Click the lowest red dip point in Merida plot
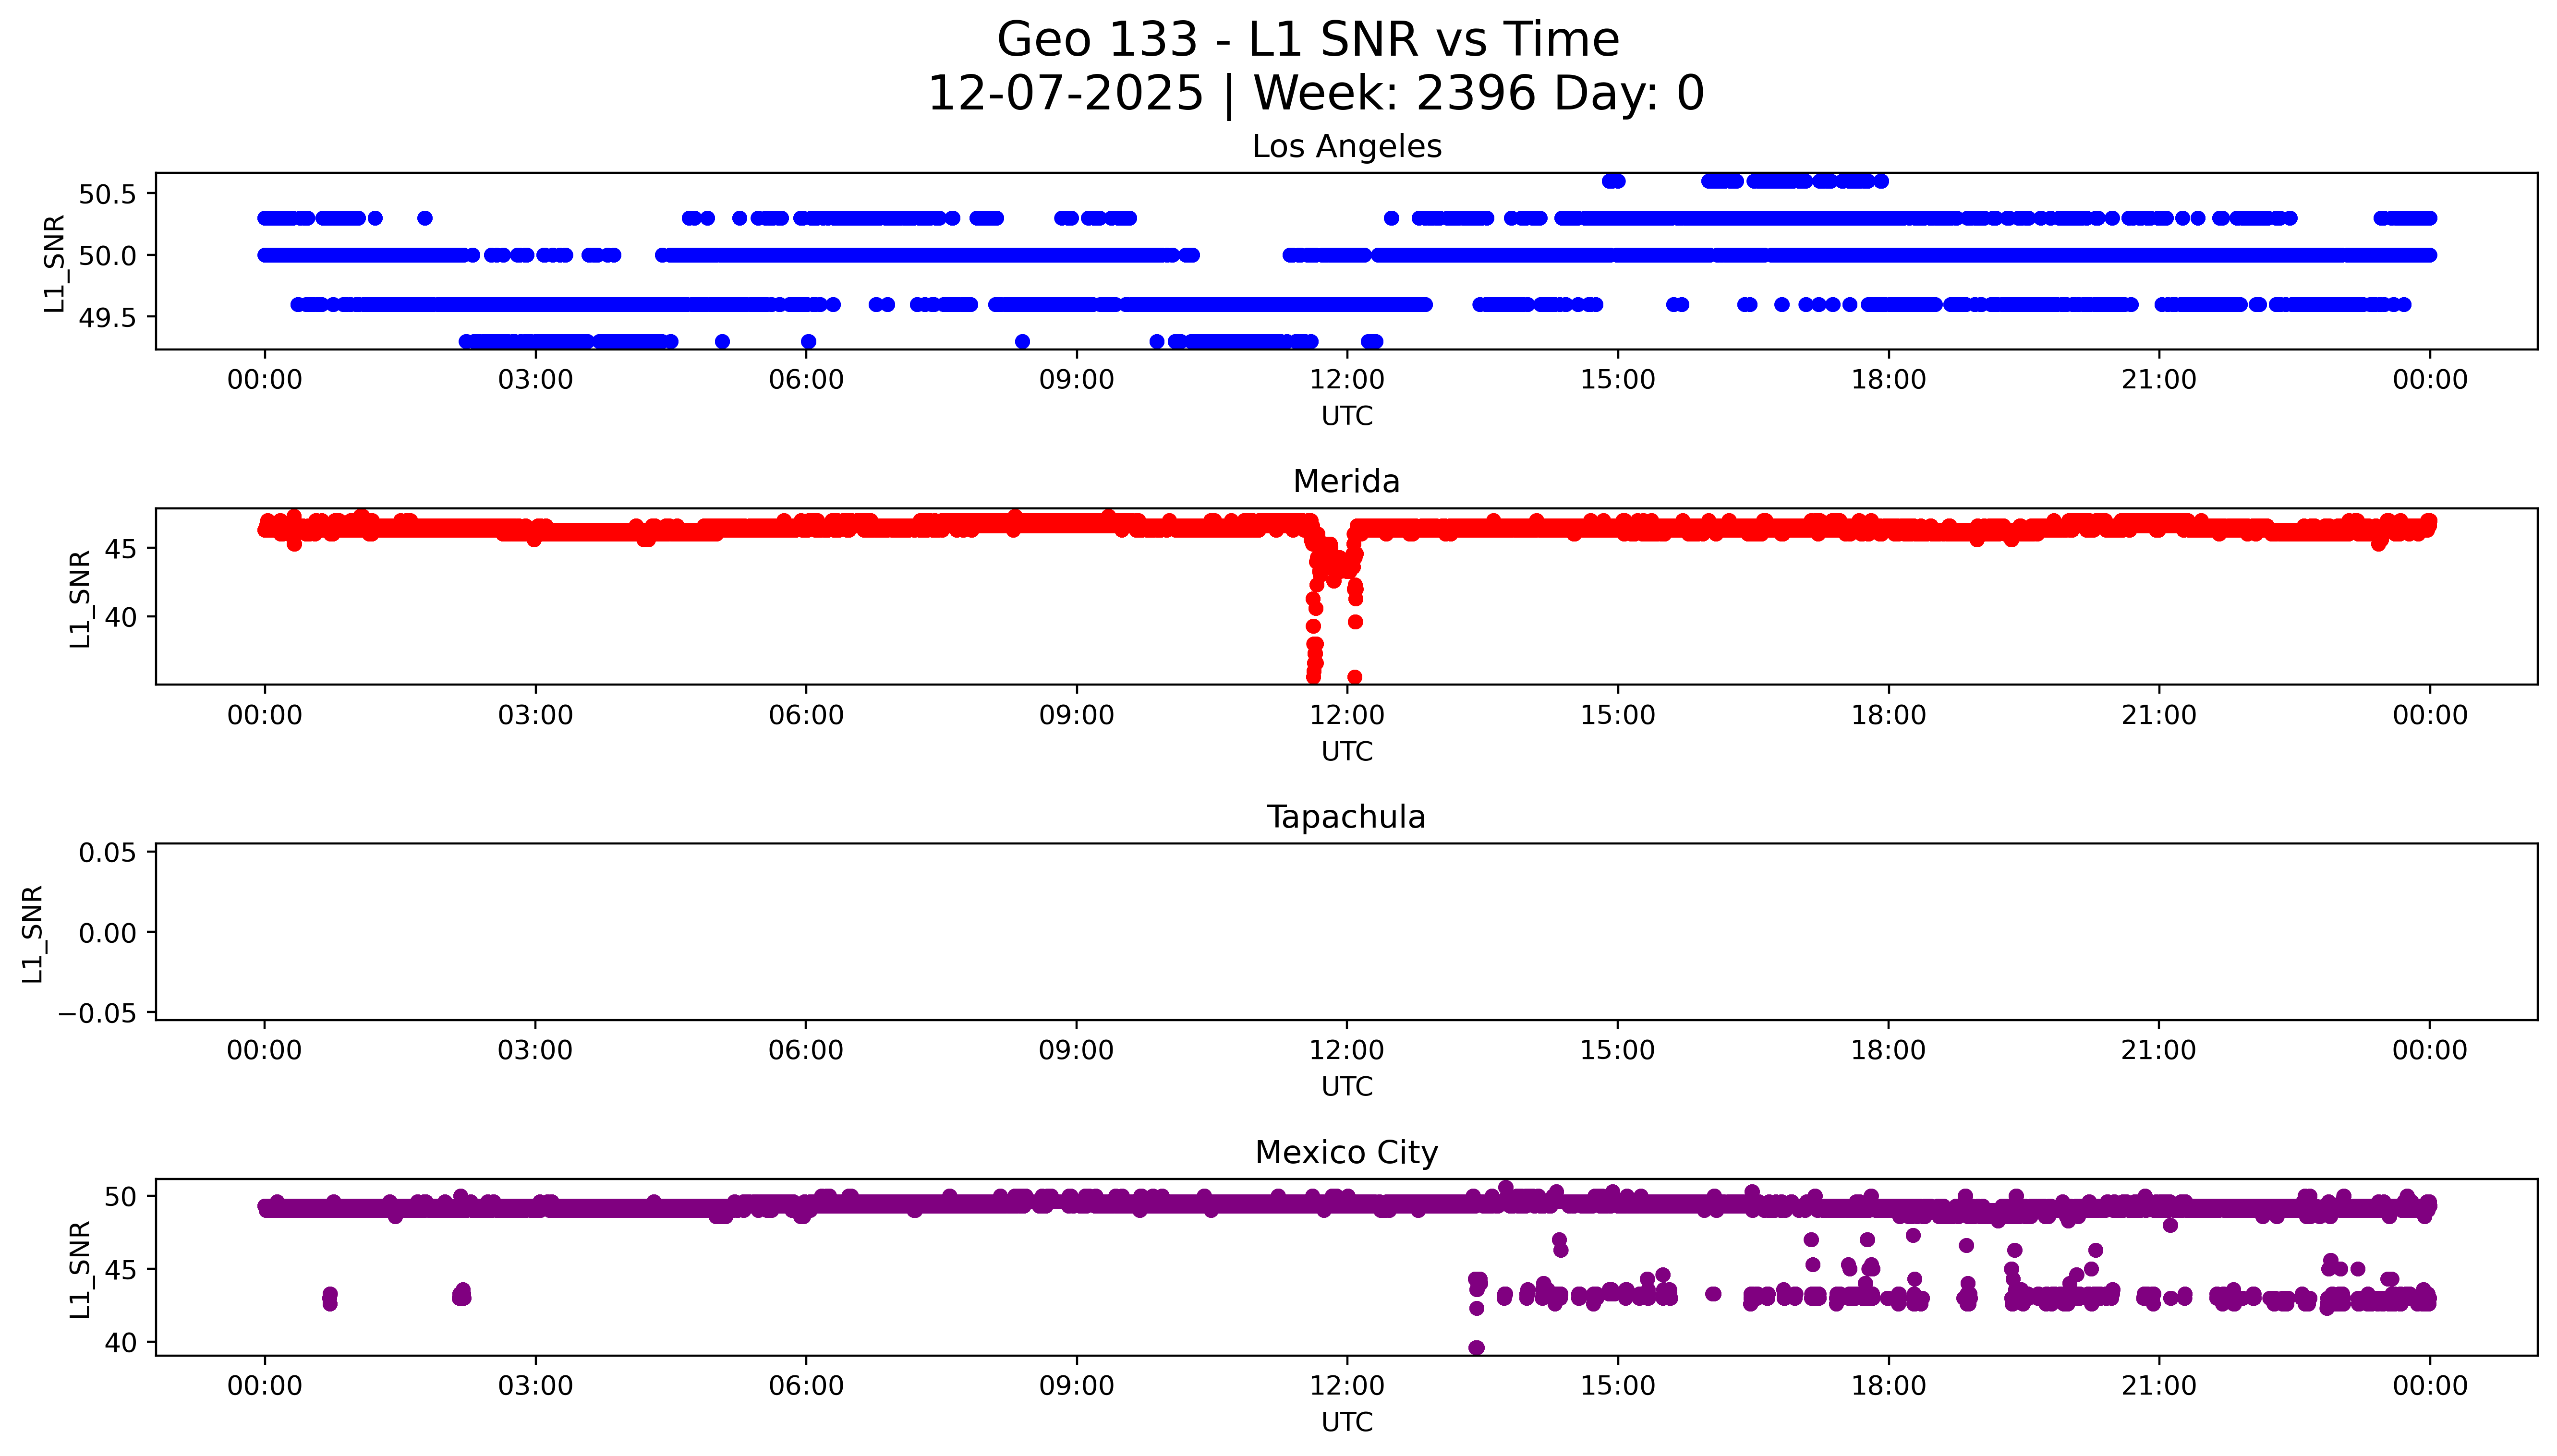Image resolution: width=2557 pixels, height=1456 pixels. point(1313,677)
